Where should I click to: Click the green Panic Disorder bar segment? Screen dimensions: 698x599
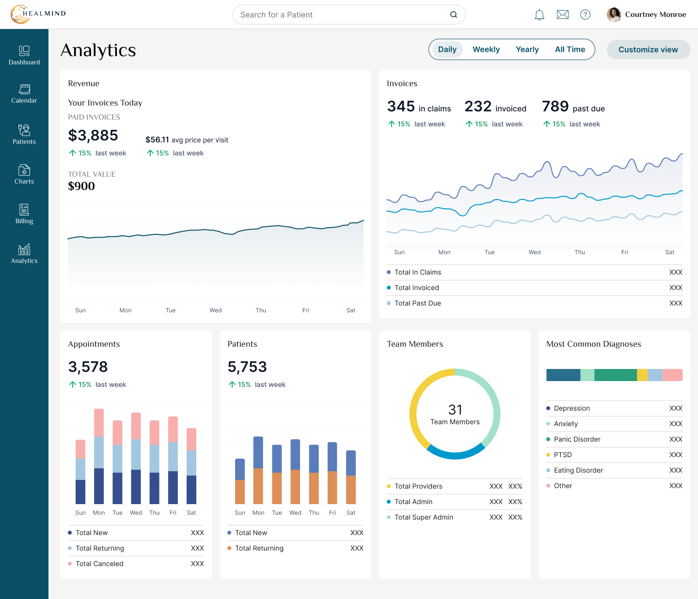(616, 375)
